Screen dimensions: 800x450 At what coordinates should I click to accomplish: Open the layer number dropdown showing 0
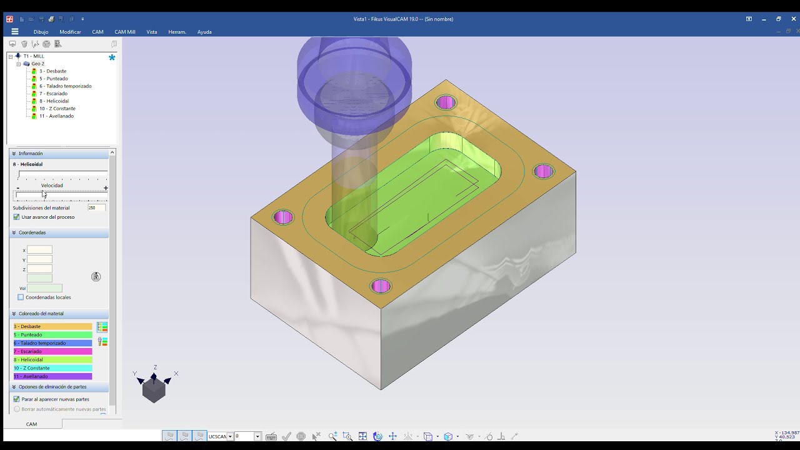257,436
